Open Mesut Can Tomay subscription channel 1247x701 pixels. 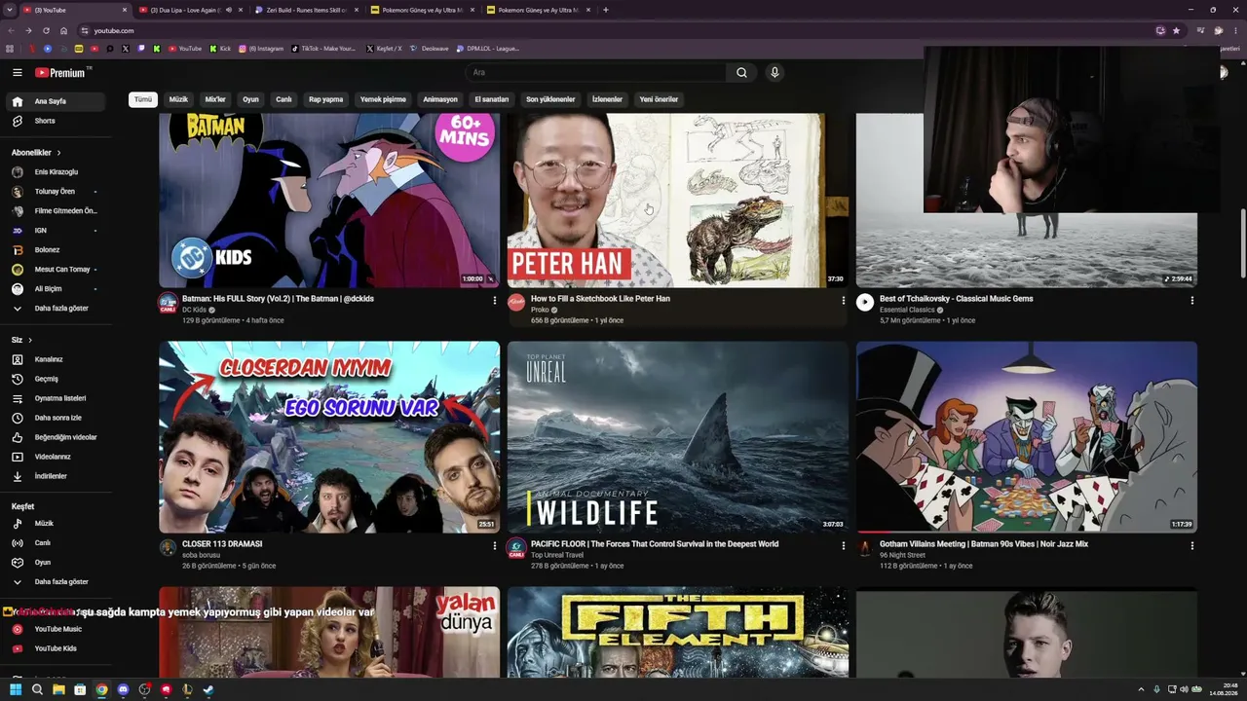[57, 270]
